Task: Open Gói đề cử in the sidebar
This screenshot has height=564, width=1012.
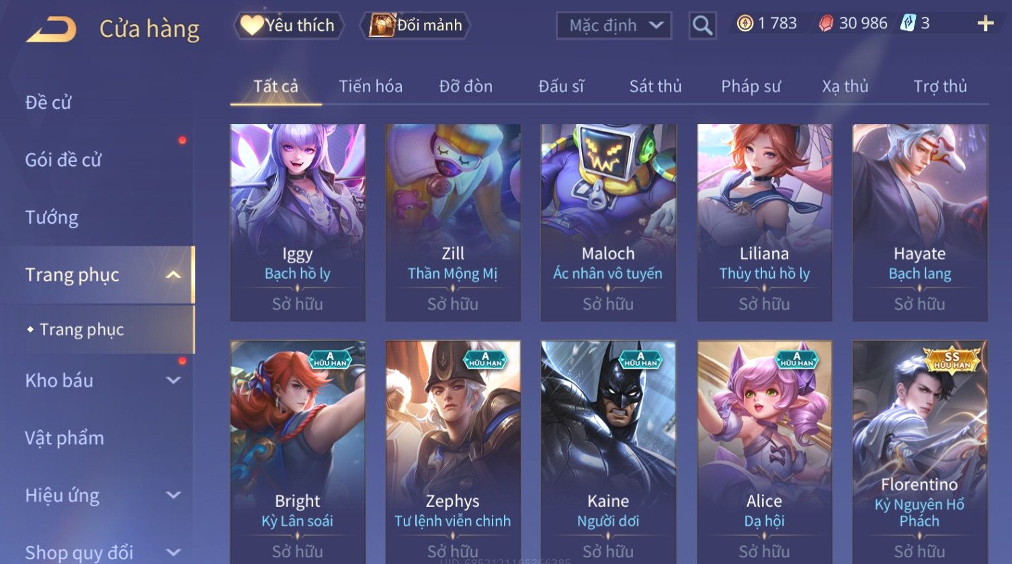Action: 63,160
